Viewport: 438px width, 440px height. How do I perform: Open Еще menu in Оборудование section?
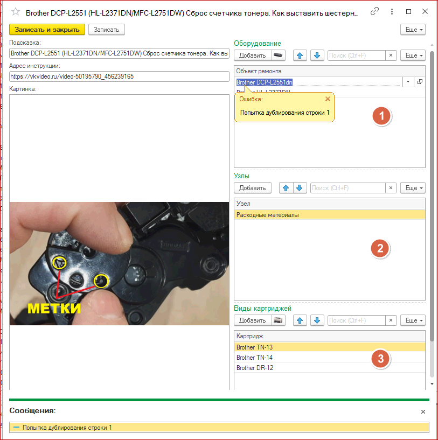413,55
